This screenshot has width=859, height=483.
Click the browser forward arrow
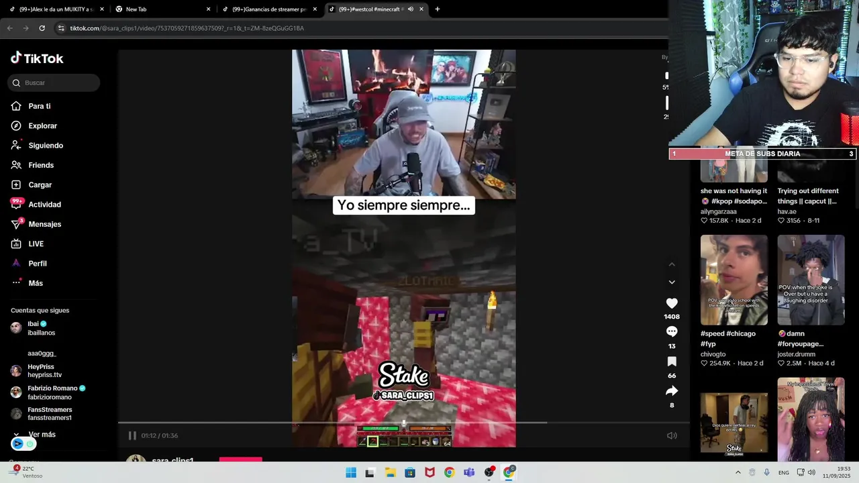point(26,28)
